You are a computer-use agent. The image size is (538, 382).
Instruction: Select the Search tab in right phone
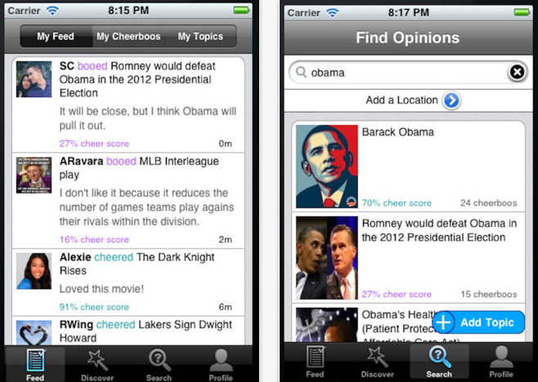[x=439, y=361]
